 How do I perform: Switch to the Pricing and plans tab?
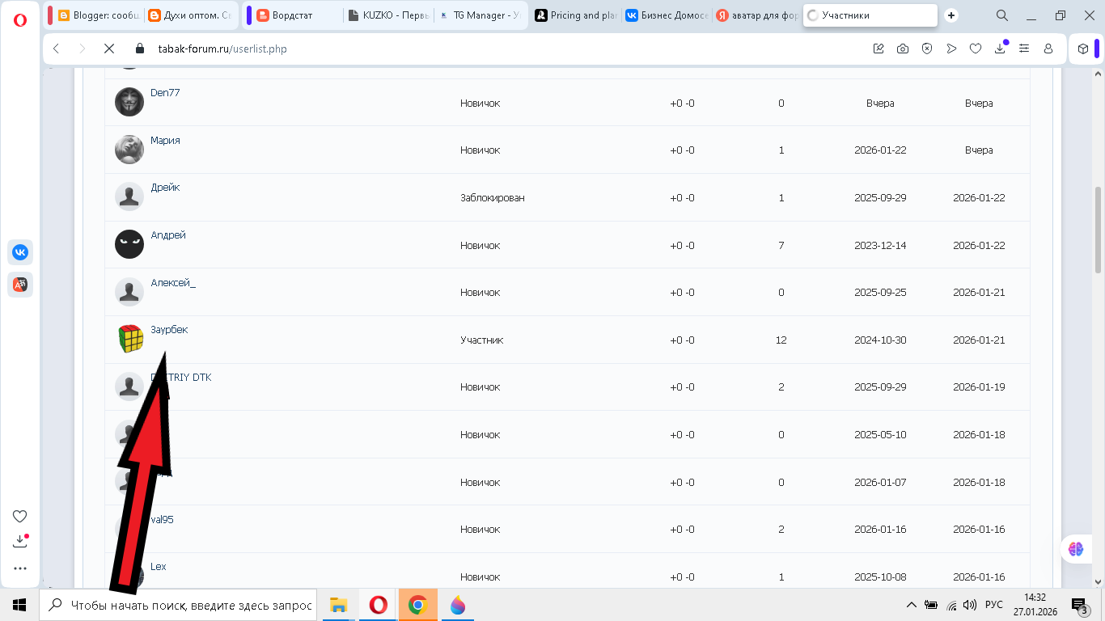[x=576, y=15]
